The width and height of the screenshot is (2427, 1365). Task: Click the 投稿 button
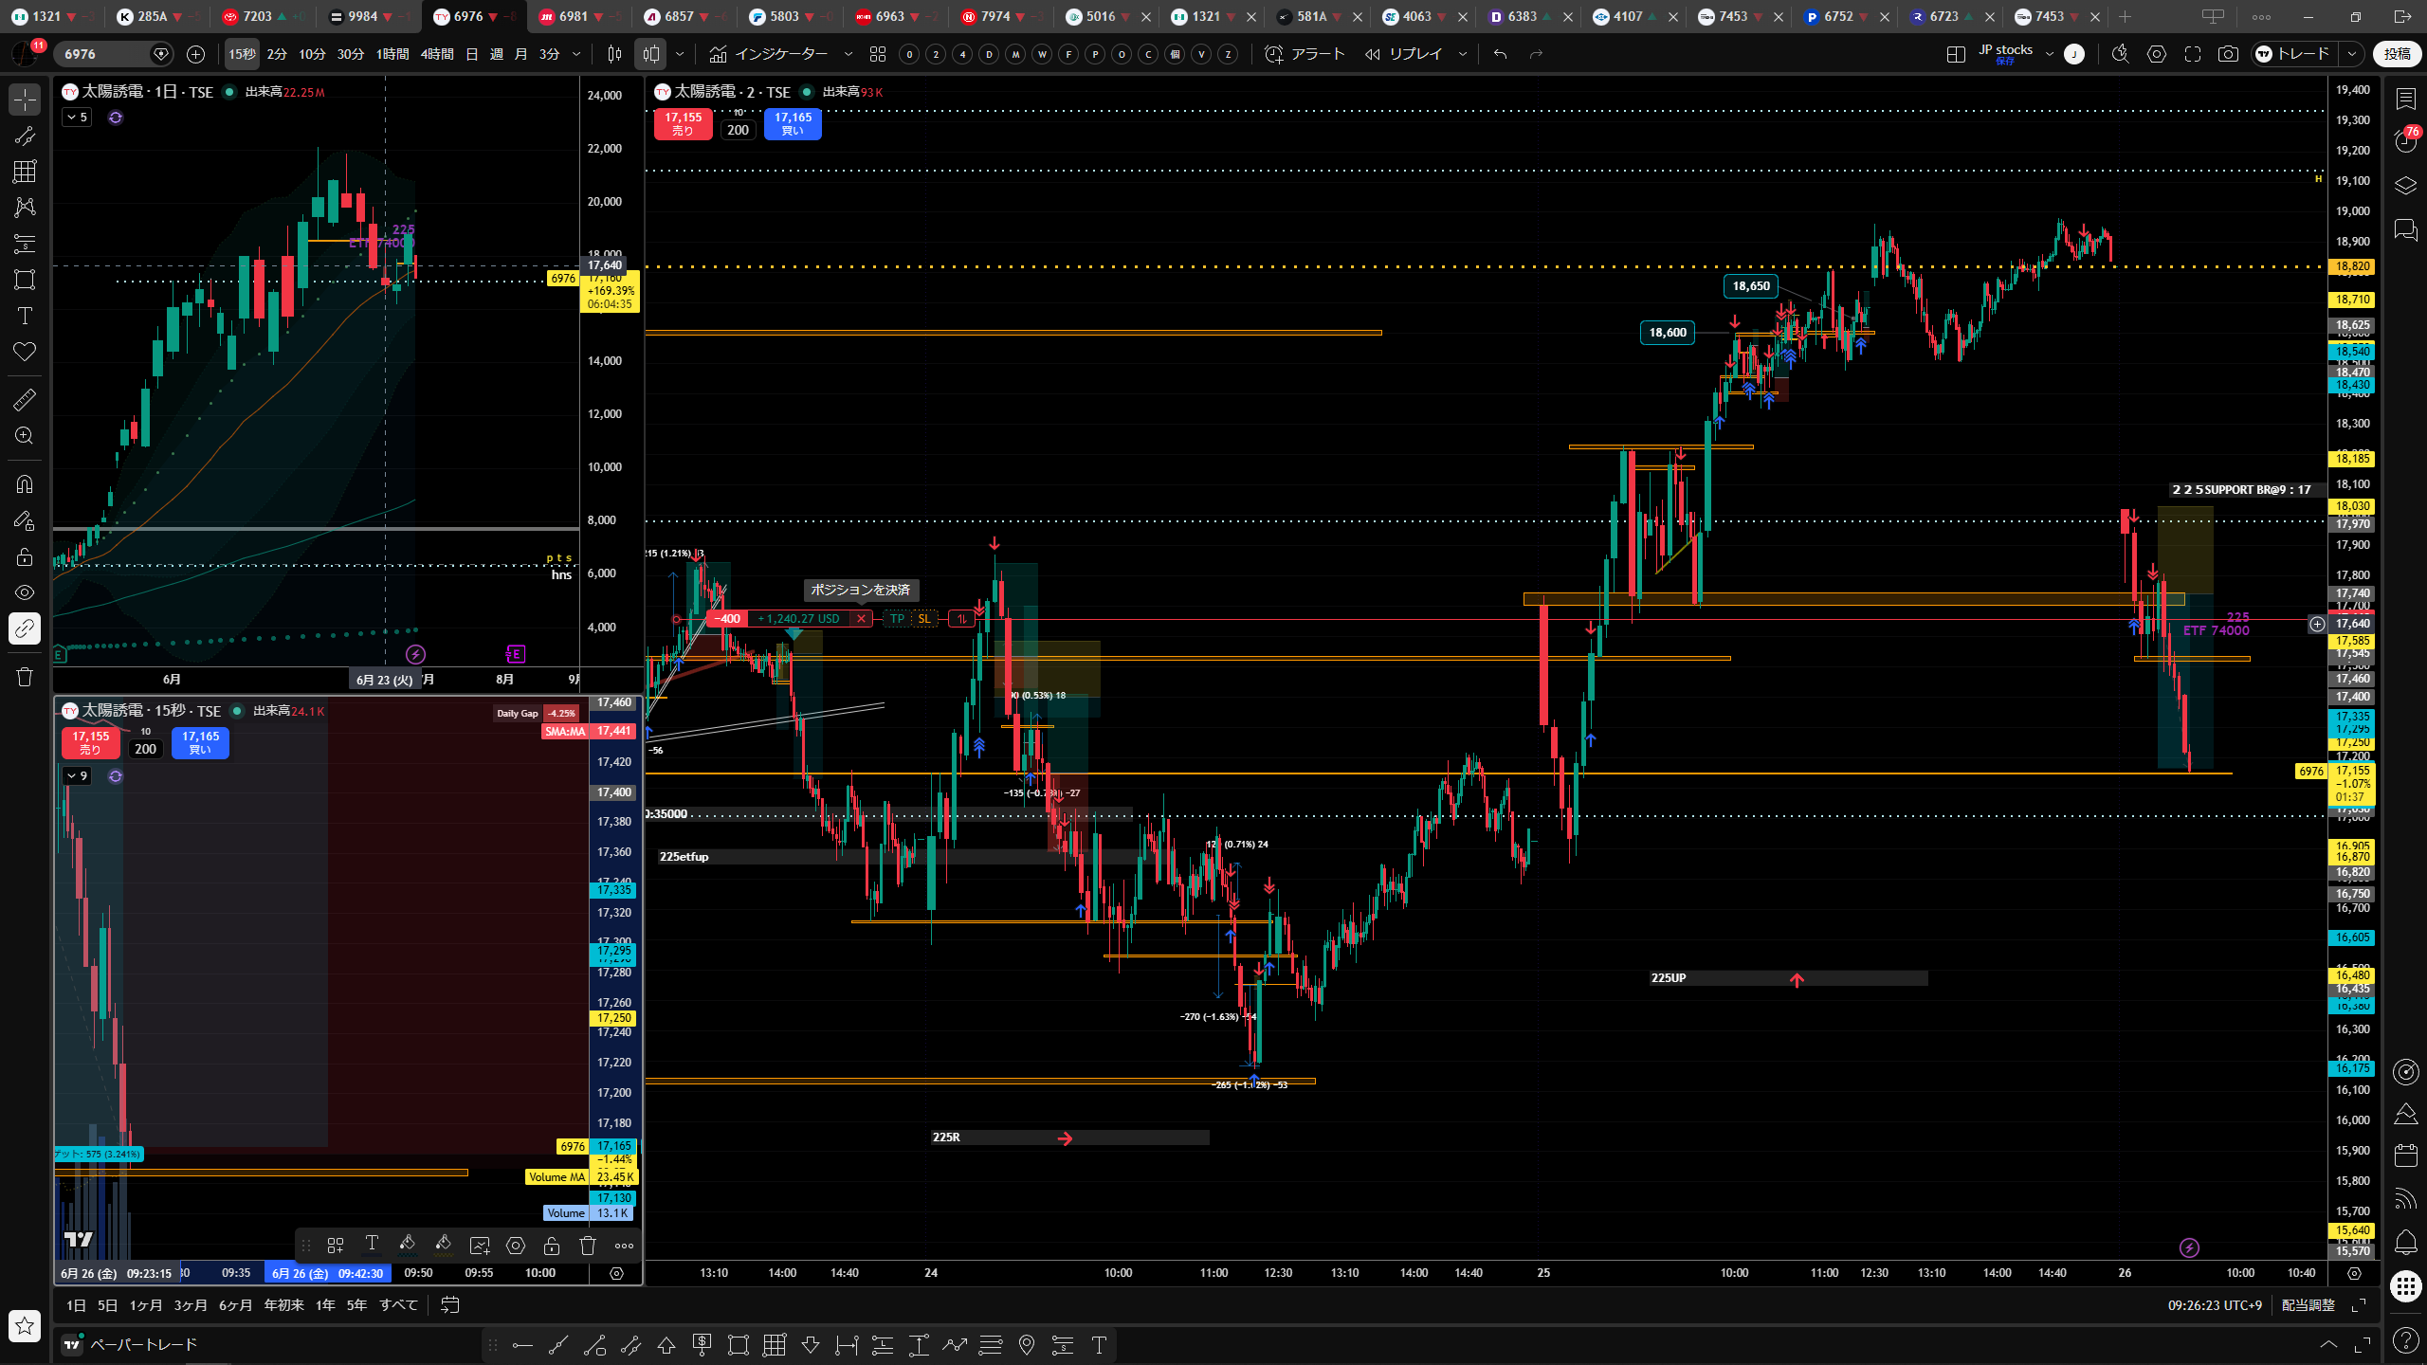2397,54
